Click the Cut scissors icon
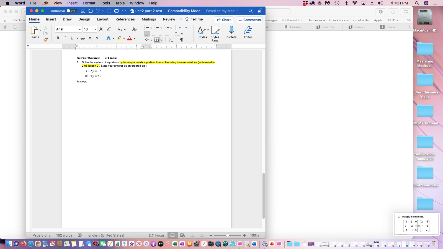Image resolution: width=443 pixels, height=249 pixels. tap(46, 28)
